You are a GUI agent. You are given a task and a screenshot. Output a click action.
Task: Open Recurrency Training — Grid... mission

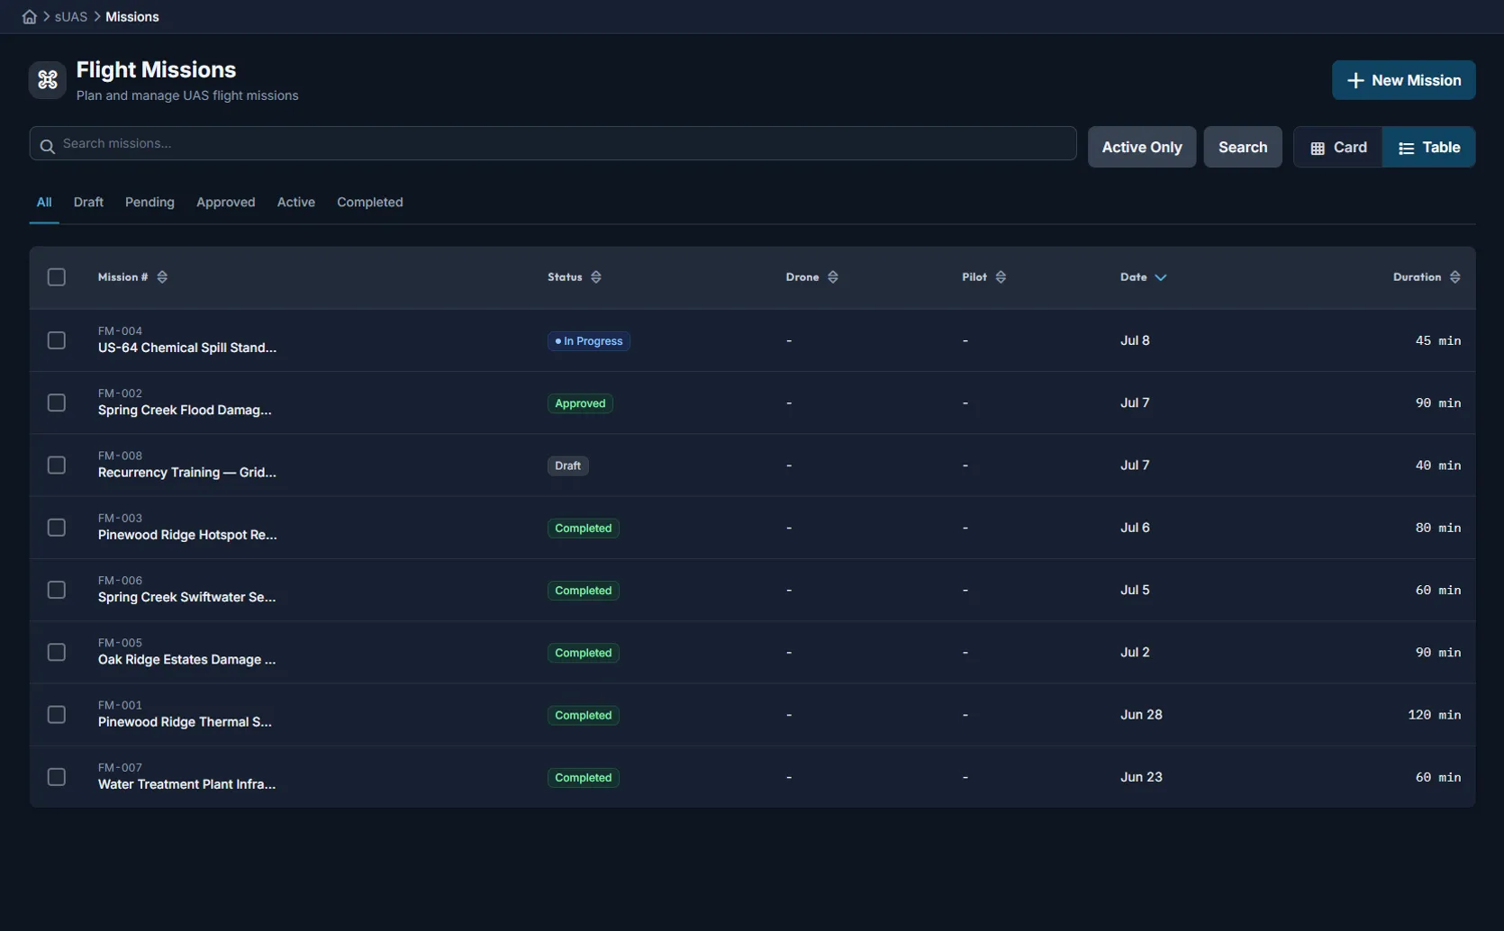tap(187, 472)
